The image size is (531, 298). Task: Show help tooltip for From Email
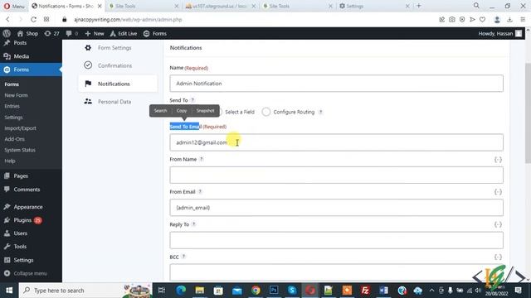200,191
